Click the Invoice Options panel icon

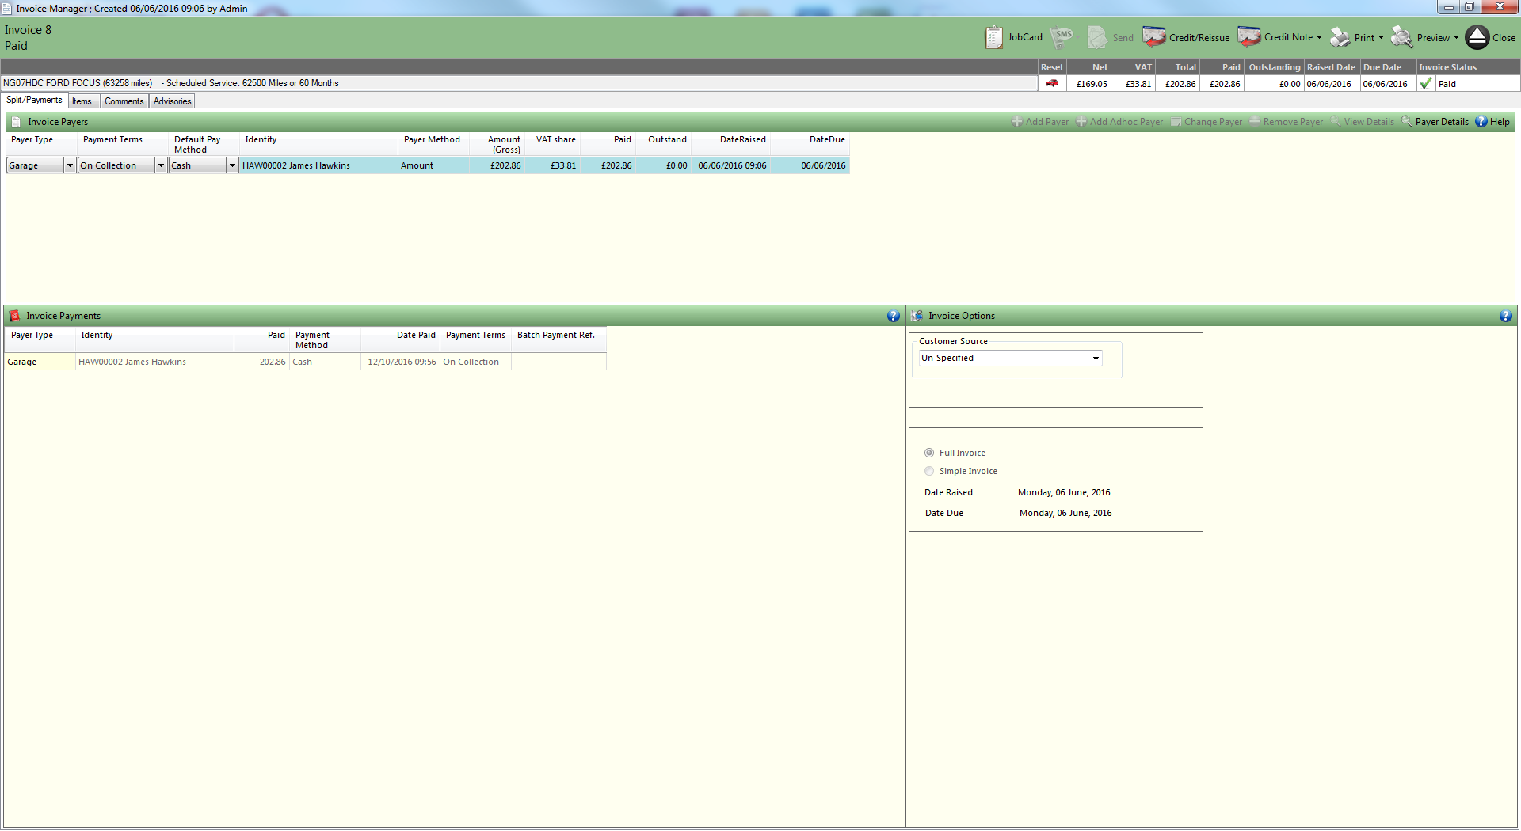[x=917, y=316]
